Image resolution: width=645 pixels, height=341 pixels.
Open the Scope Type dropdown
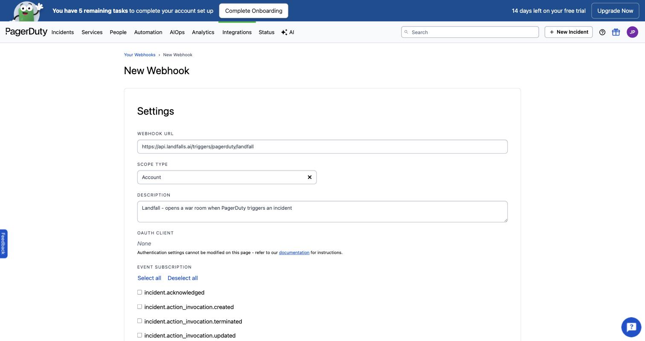point(227,177)
